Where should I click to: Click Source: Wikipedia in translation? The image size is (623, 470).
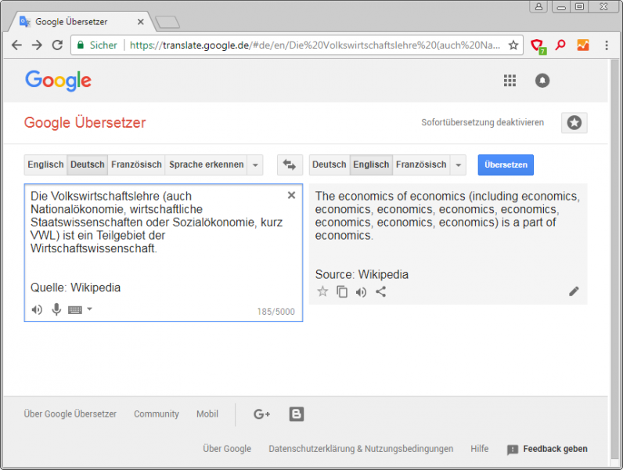[x=362, y=274]
